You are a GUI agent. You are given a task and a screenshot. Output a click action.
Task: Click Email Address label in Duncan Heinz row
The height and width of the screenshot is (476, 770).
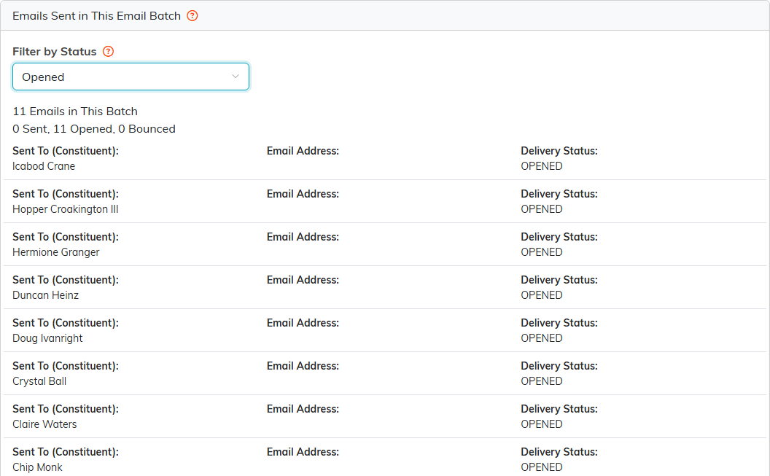click(x=303, y=280)
